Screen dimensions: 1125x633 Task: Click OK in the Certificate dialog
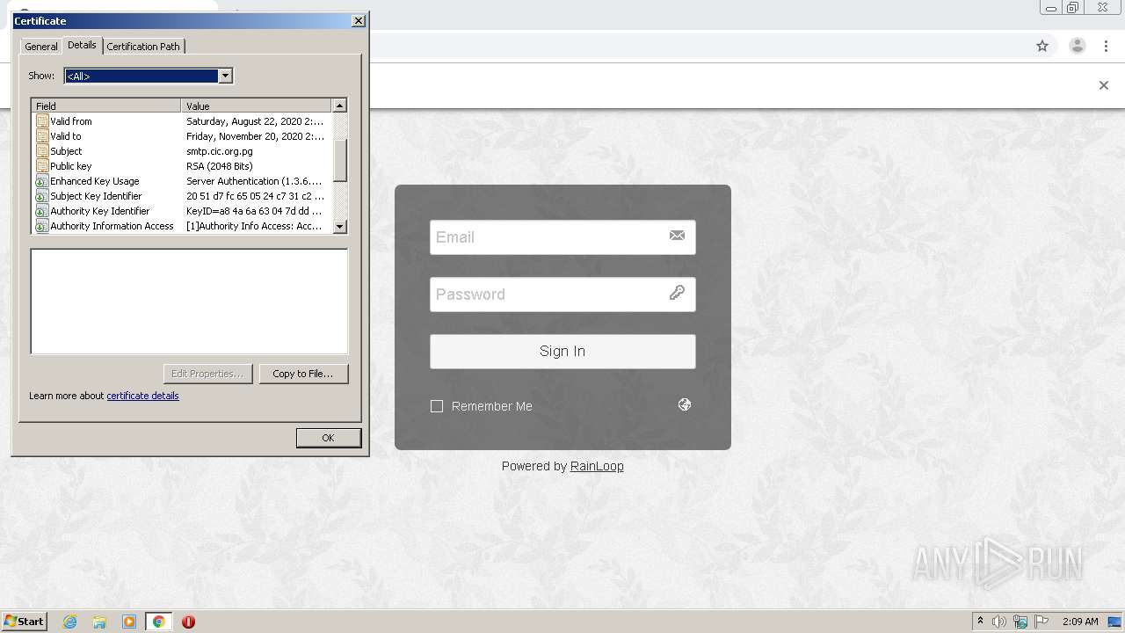[328, 438]
